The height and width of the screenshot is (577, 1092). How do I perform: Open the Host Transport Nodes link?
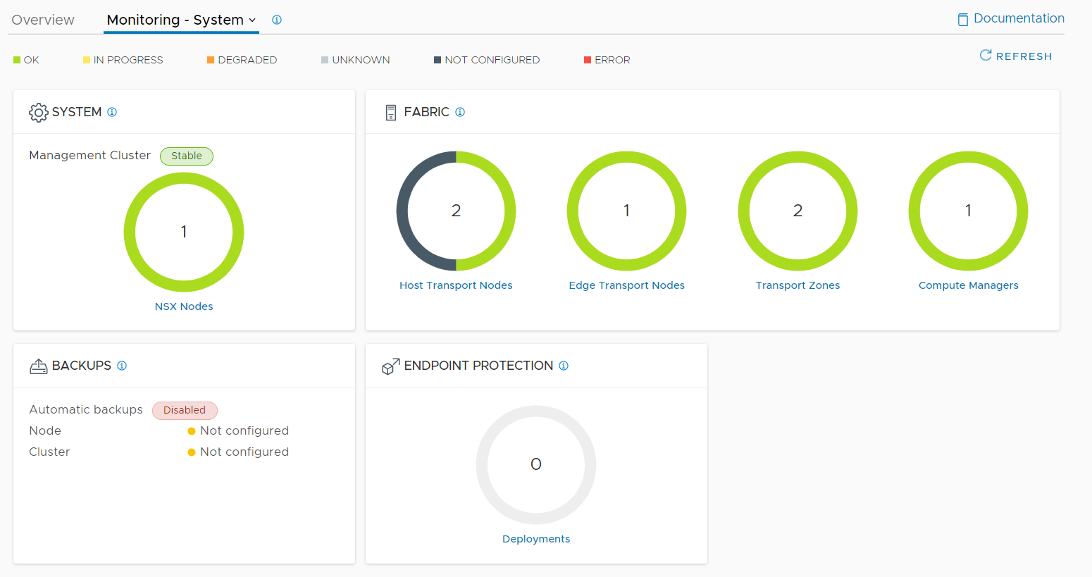pos(456,285)
